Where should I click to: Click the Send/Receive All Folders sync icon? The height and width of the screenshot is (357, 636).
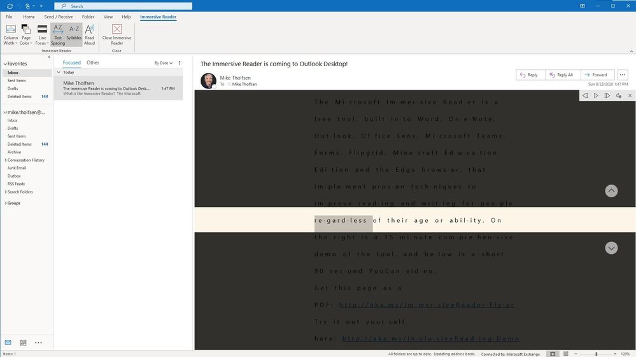pyautogui.click(x=10, y=6)
